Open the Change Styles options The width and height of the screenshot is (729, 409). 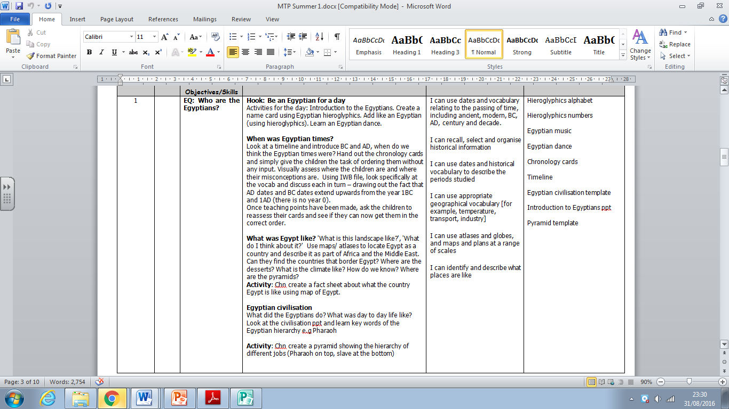coord(640,48)
